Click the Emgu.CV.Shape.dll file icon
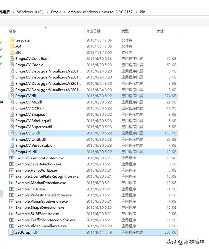 point(12,114)
